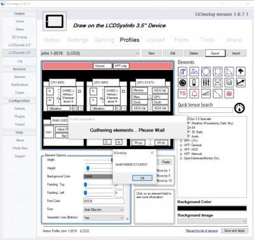Expand the APP: General tree node
Image resolution: width=254 pixels, height=240 pixels.
[x=181, y=145]
